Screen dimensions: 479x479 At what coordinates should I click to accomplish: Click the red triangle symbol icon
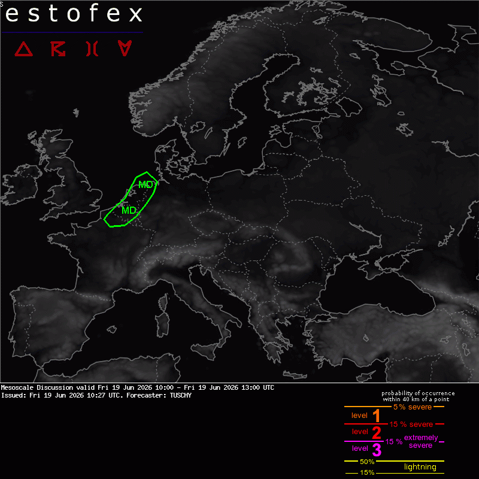[24, 49]
